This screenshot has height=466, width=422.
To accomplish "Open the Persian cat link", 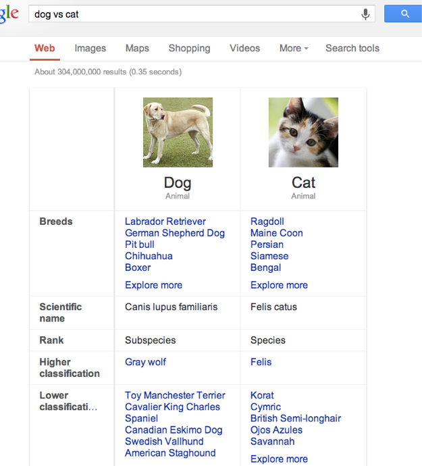I will (x=267, y=244).
